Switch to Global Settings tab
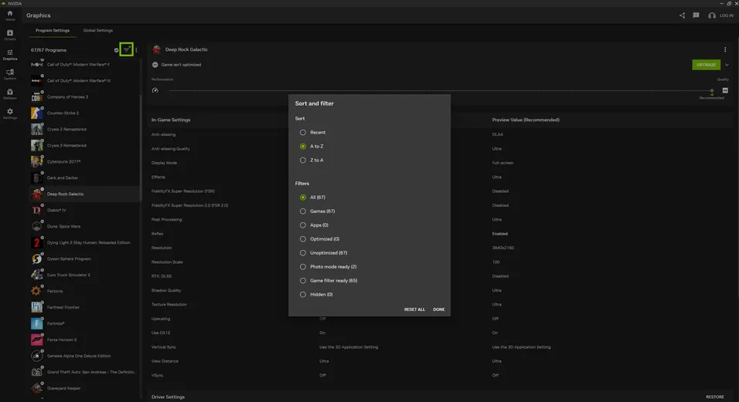Image resolution: width=739 pixels, height=402 pixels. (x=98, y=31)
